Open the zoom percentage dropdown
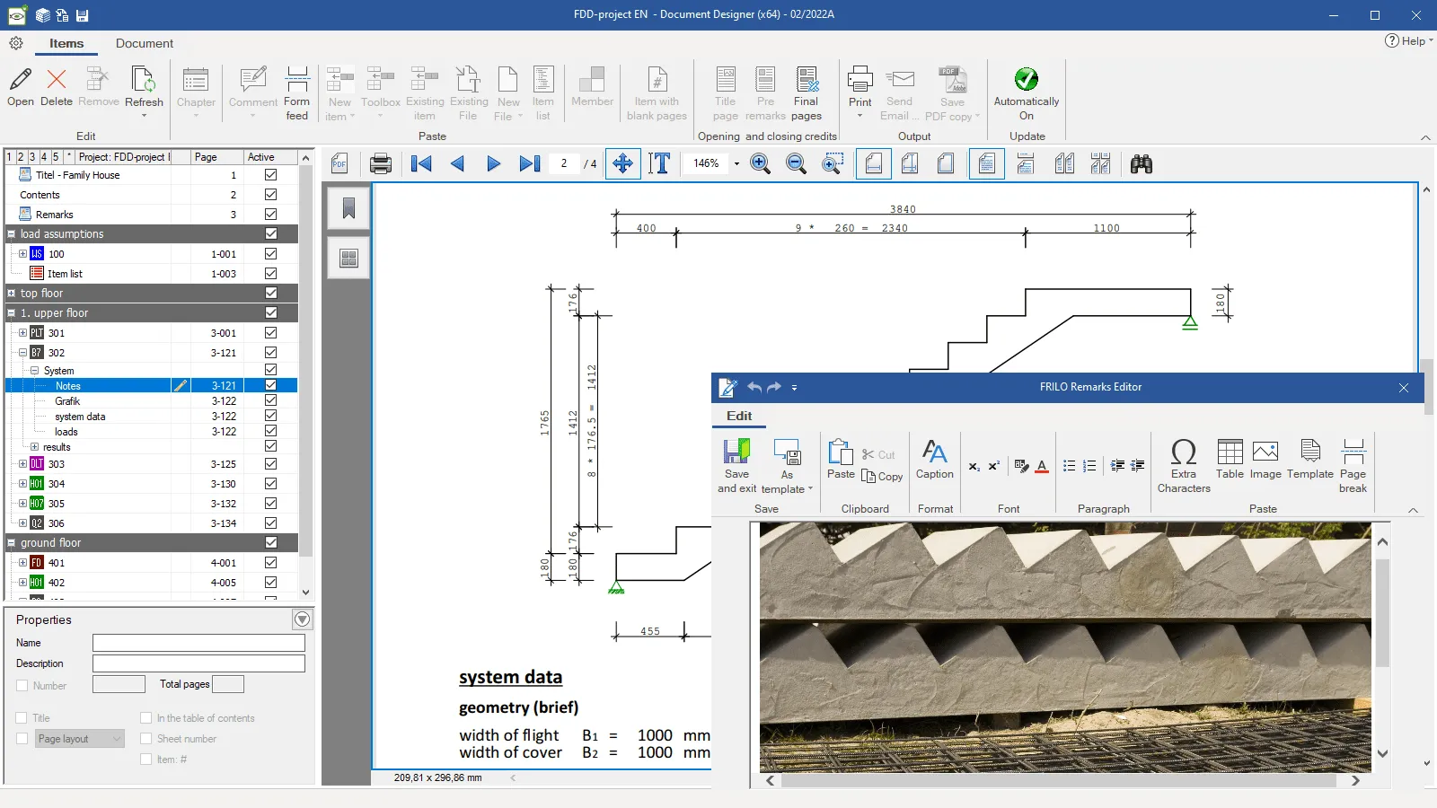 tap(736, 164)
